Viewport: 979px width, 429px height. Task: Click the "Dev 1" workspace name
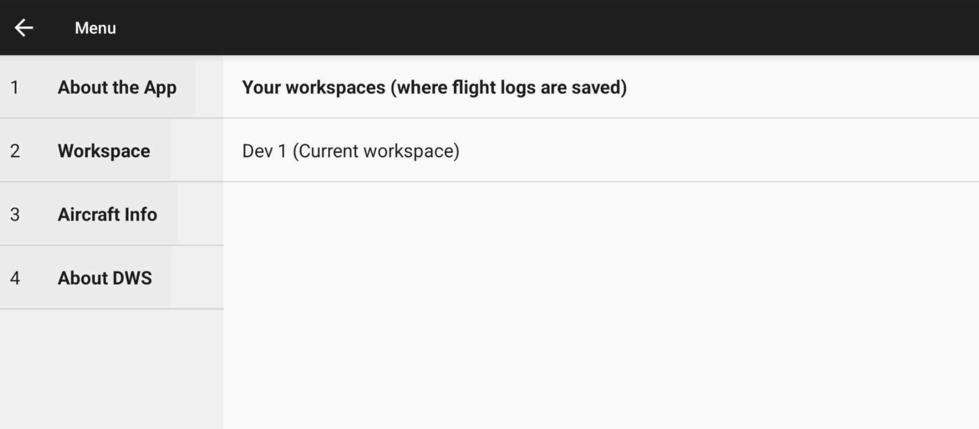[x=264, y=151]
